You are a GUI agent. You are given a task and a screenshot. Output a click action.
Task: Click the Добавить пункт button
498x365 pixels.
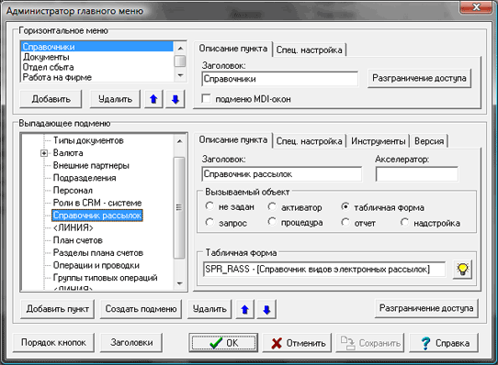tap(58, 309)
